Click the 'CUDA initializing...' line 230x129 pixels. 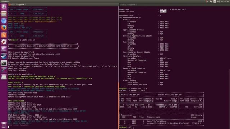click(19, 70)
